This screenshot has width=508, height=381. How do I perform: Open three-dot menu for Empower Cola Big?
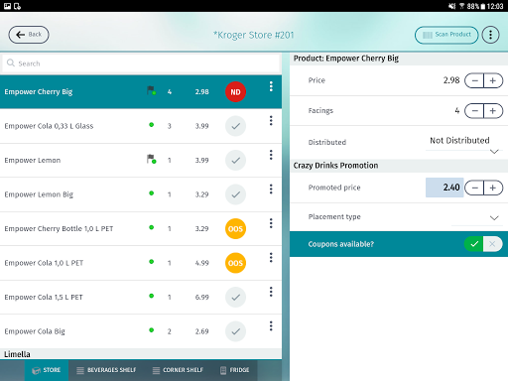(271, 326)
